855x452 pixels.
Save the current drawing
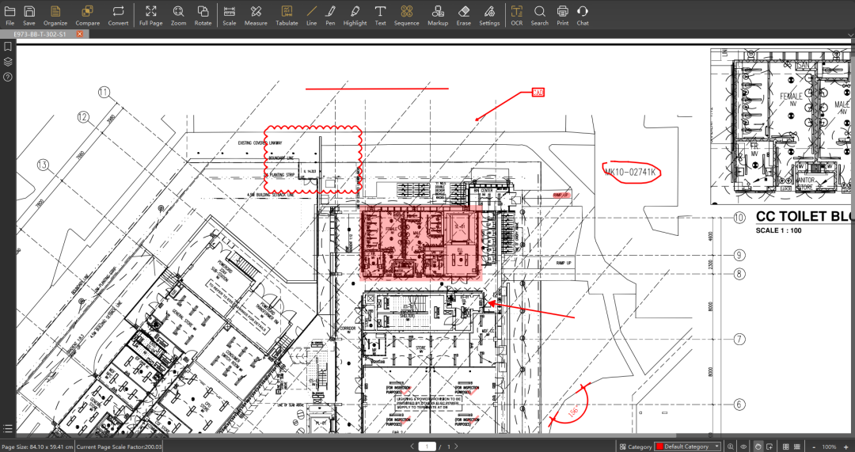(29, 15)
